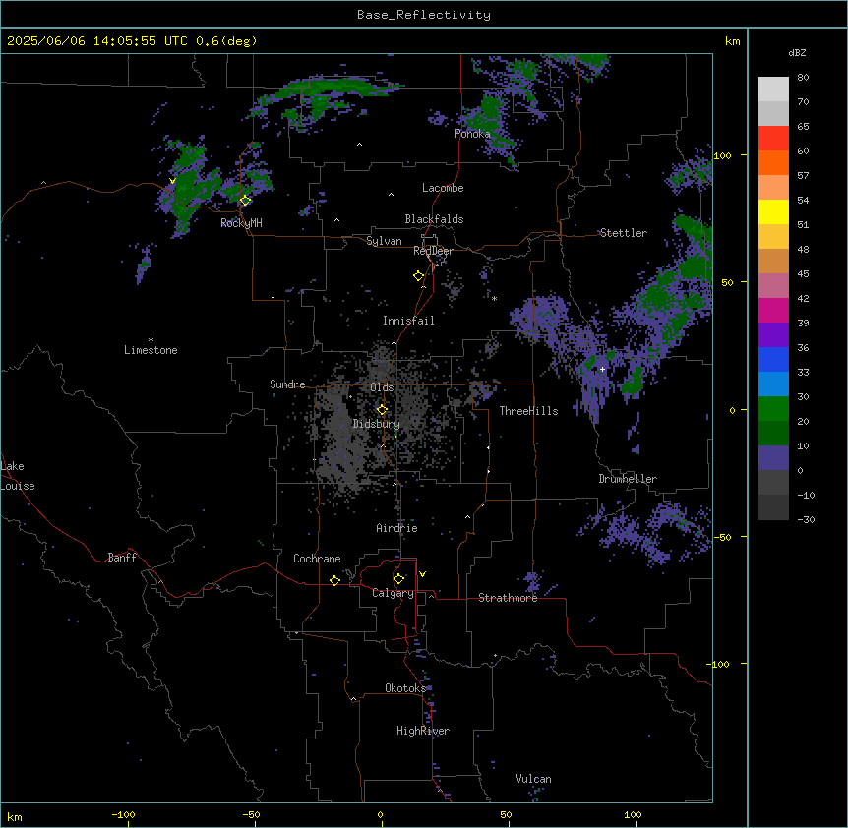Pick the gold 48-51 dBZ legend swatch
Screen dimensions: 848x828
pyautogui.click(x=773, y=237)
